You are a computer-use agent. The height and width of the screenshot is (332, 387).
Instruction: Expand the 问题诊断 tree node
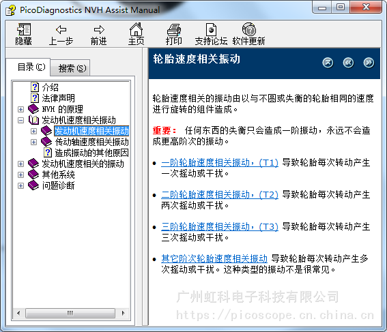coord(20,185)
